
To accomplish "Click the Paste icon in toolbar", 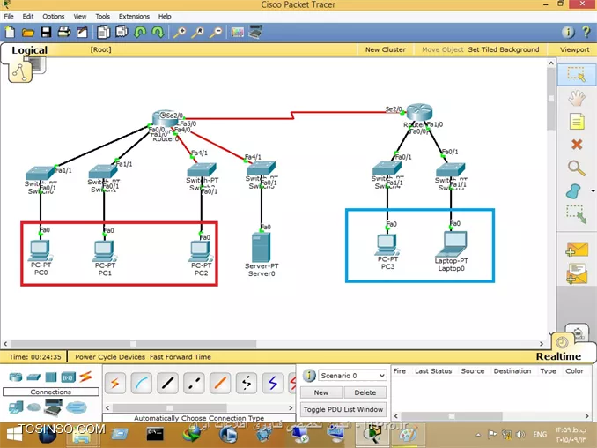I will click(x=122, y=32).
